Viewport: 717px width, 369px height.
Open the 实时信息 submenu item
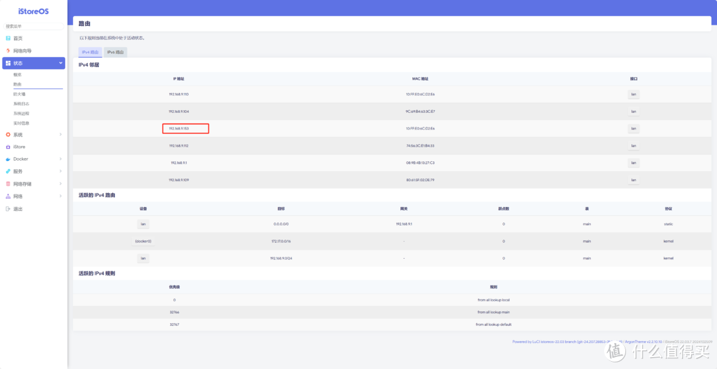point(21,123)
